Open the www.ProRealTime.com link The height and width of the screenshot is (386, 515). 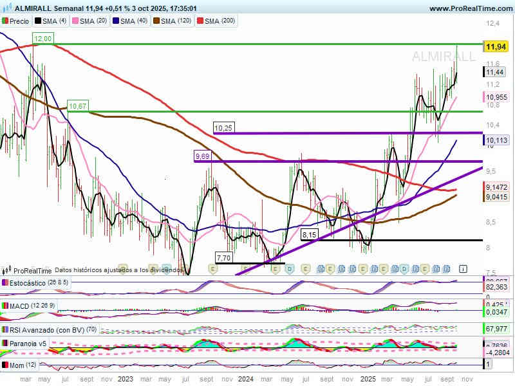[469, 8]
